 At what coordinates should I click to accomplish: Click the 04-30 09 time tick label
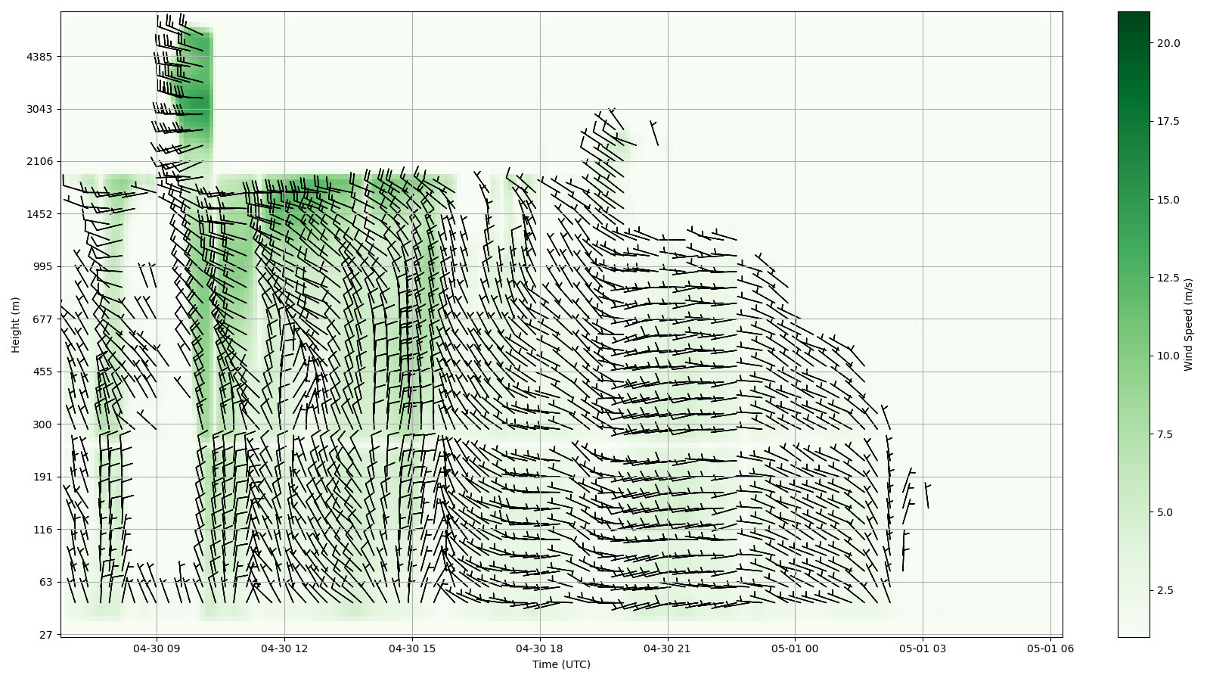point(157,648)
